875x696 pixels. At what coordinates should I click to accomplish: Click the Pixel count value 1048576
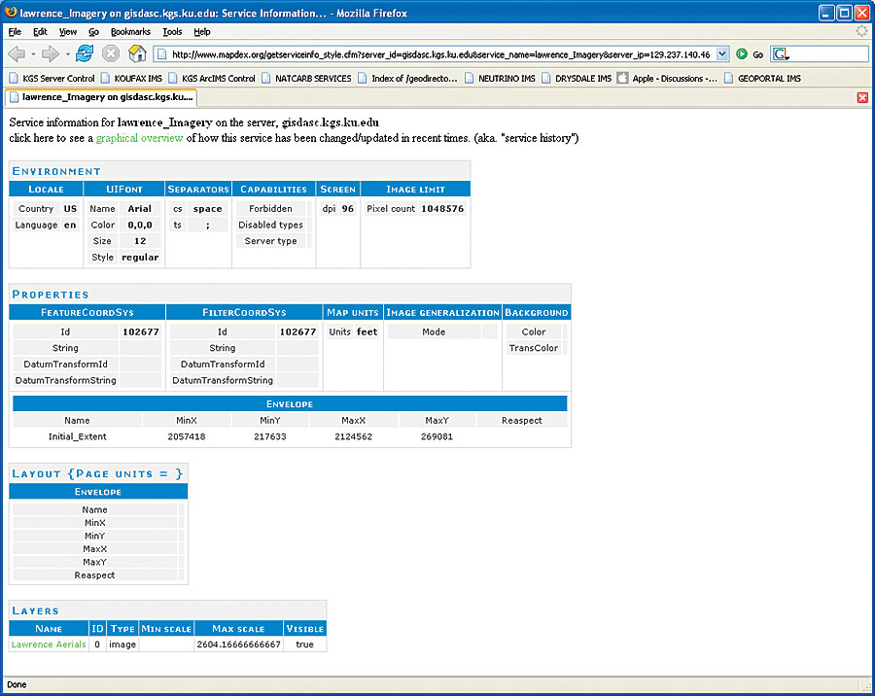pos(442,209)
